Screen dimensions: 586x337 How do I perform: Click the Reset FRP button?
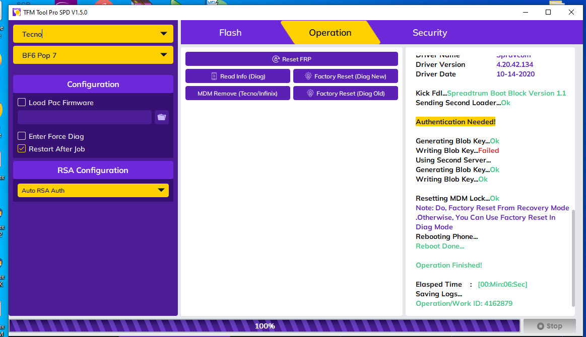(291, 59)
